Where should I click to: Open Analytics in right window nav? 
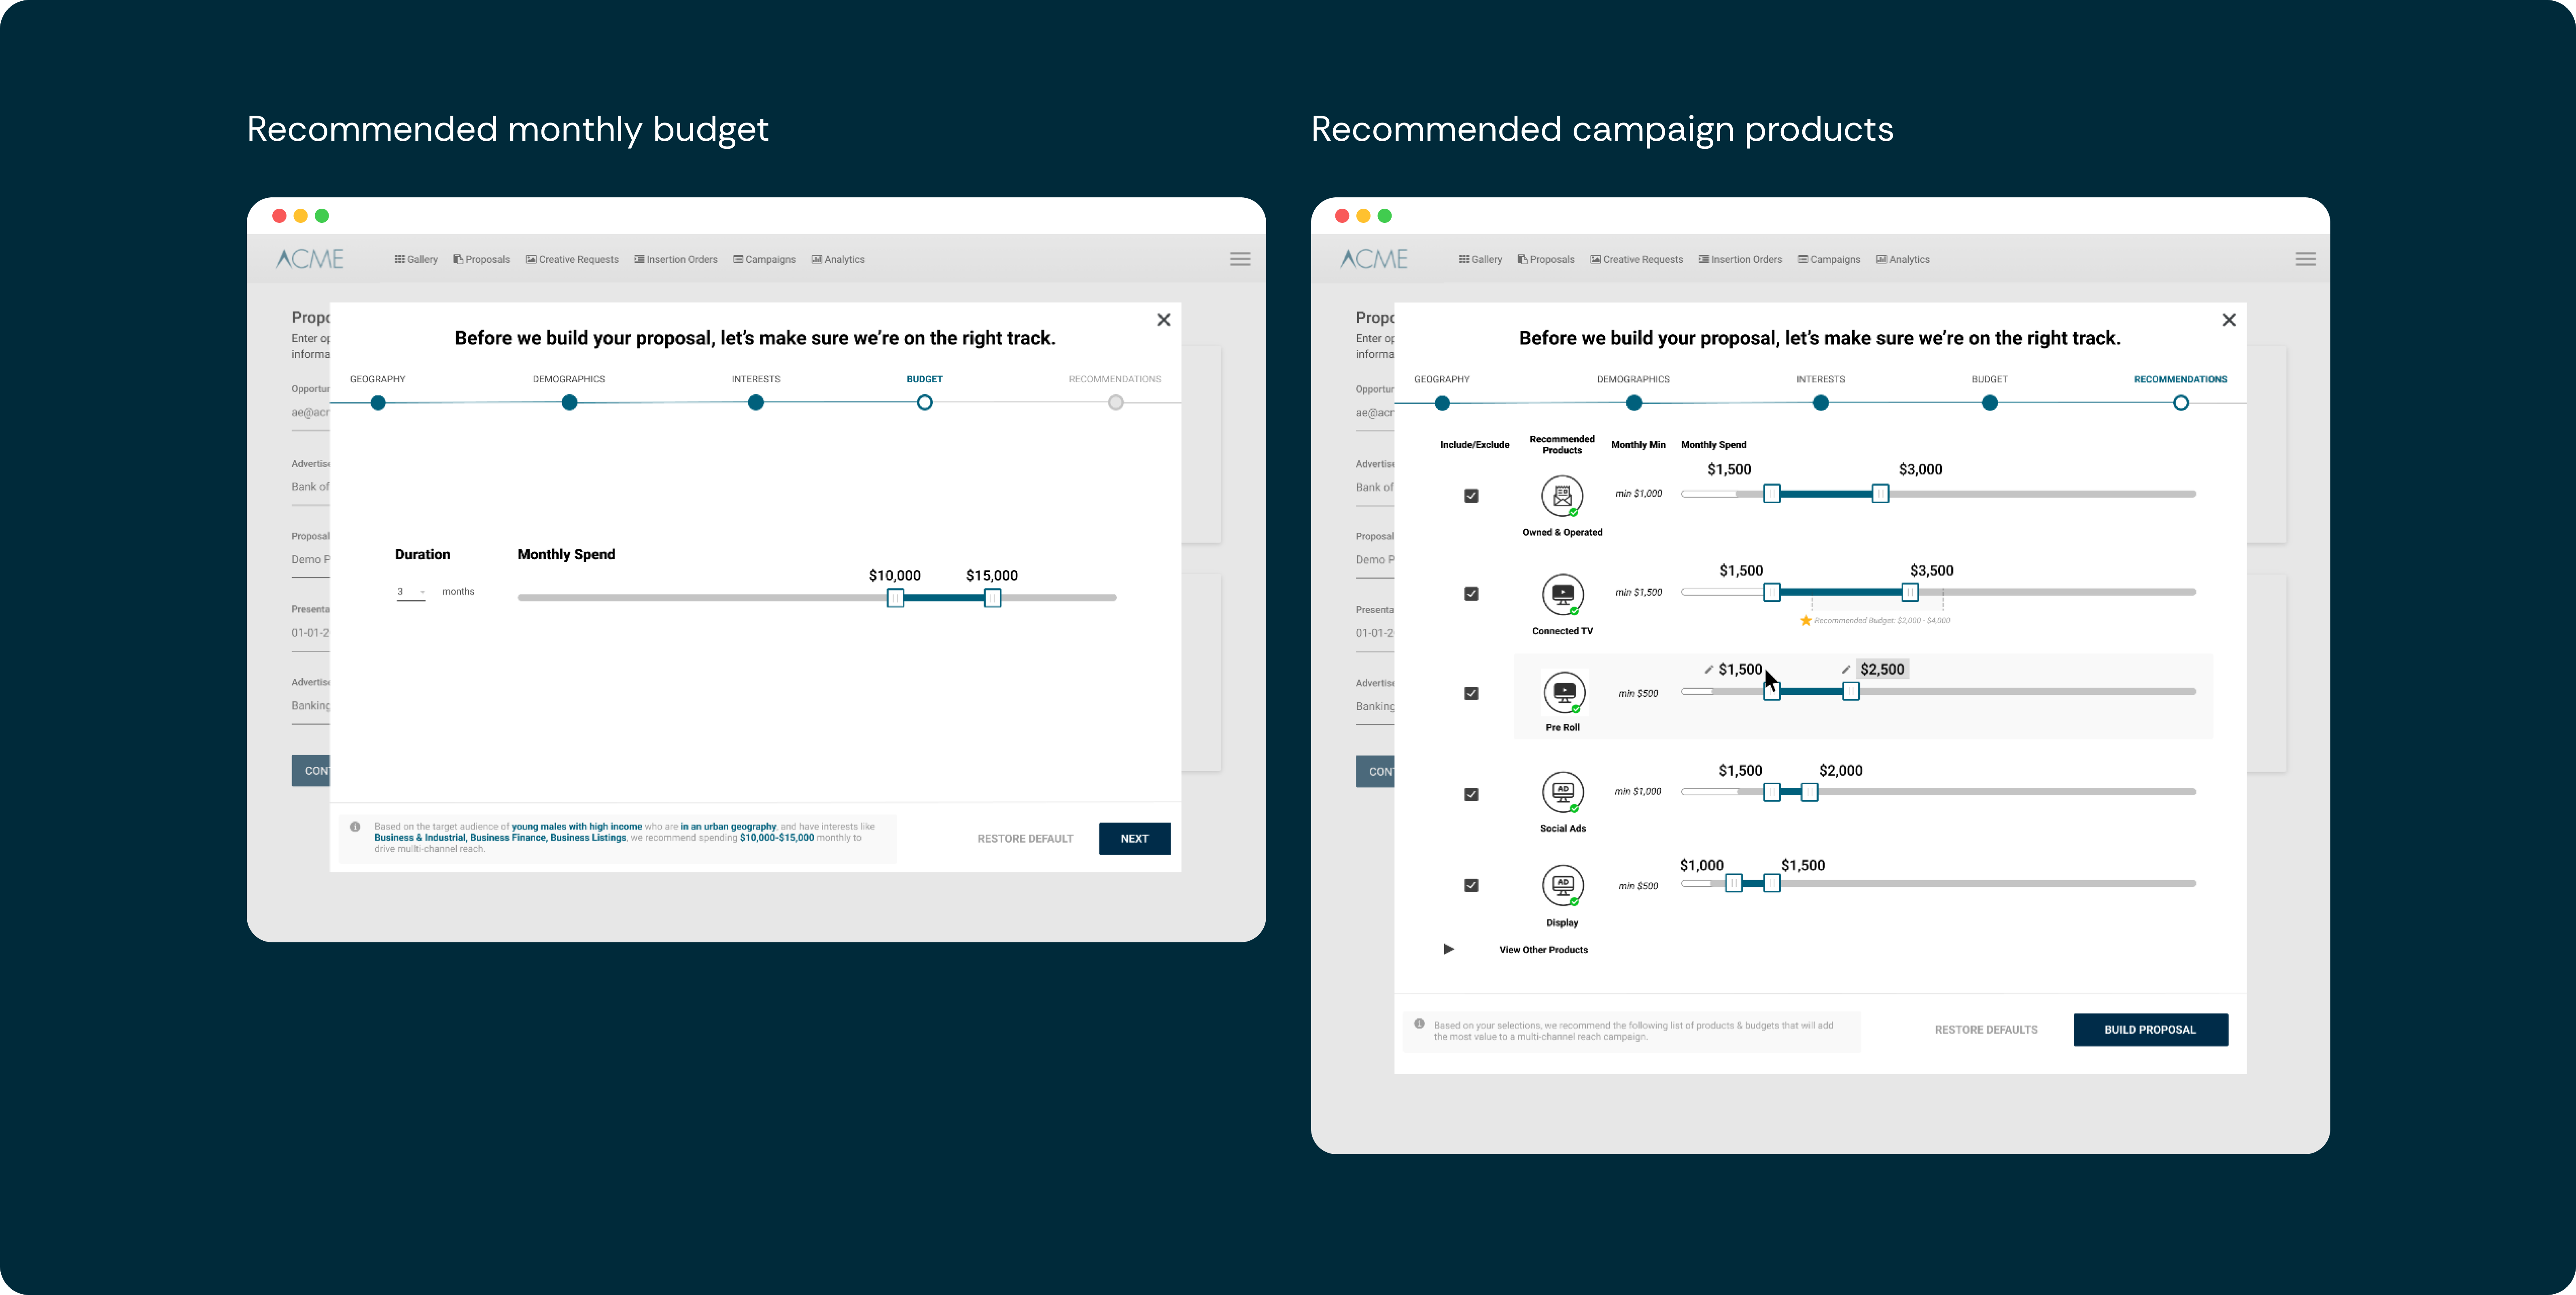(x=1903, y=260)
